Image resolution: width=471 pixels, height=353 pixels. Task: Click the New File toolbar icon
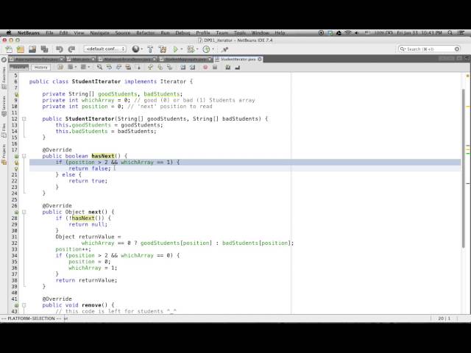[9, 49]
